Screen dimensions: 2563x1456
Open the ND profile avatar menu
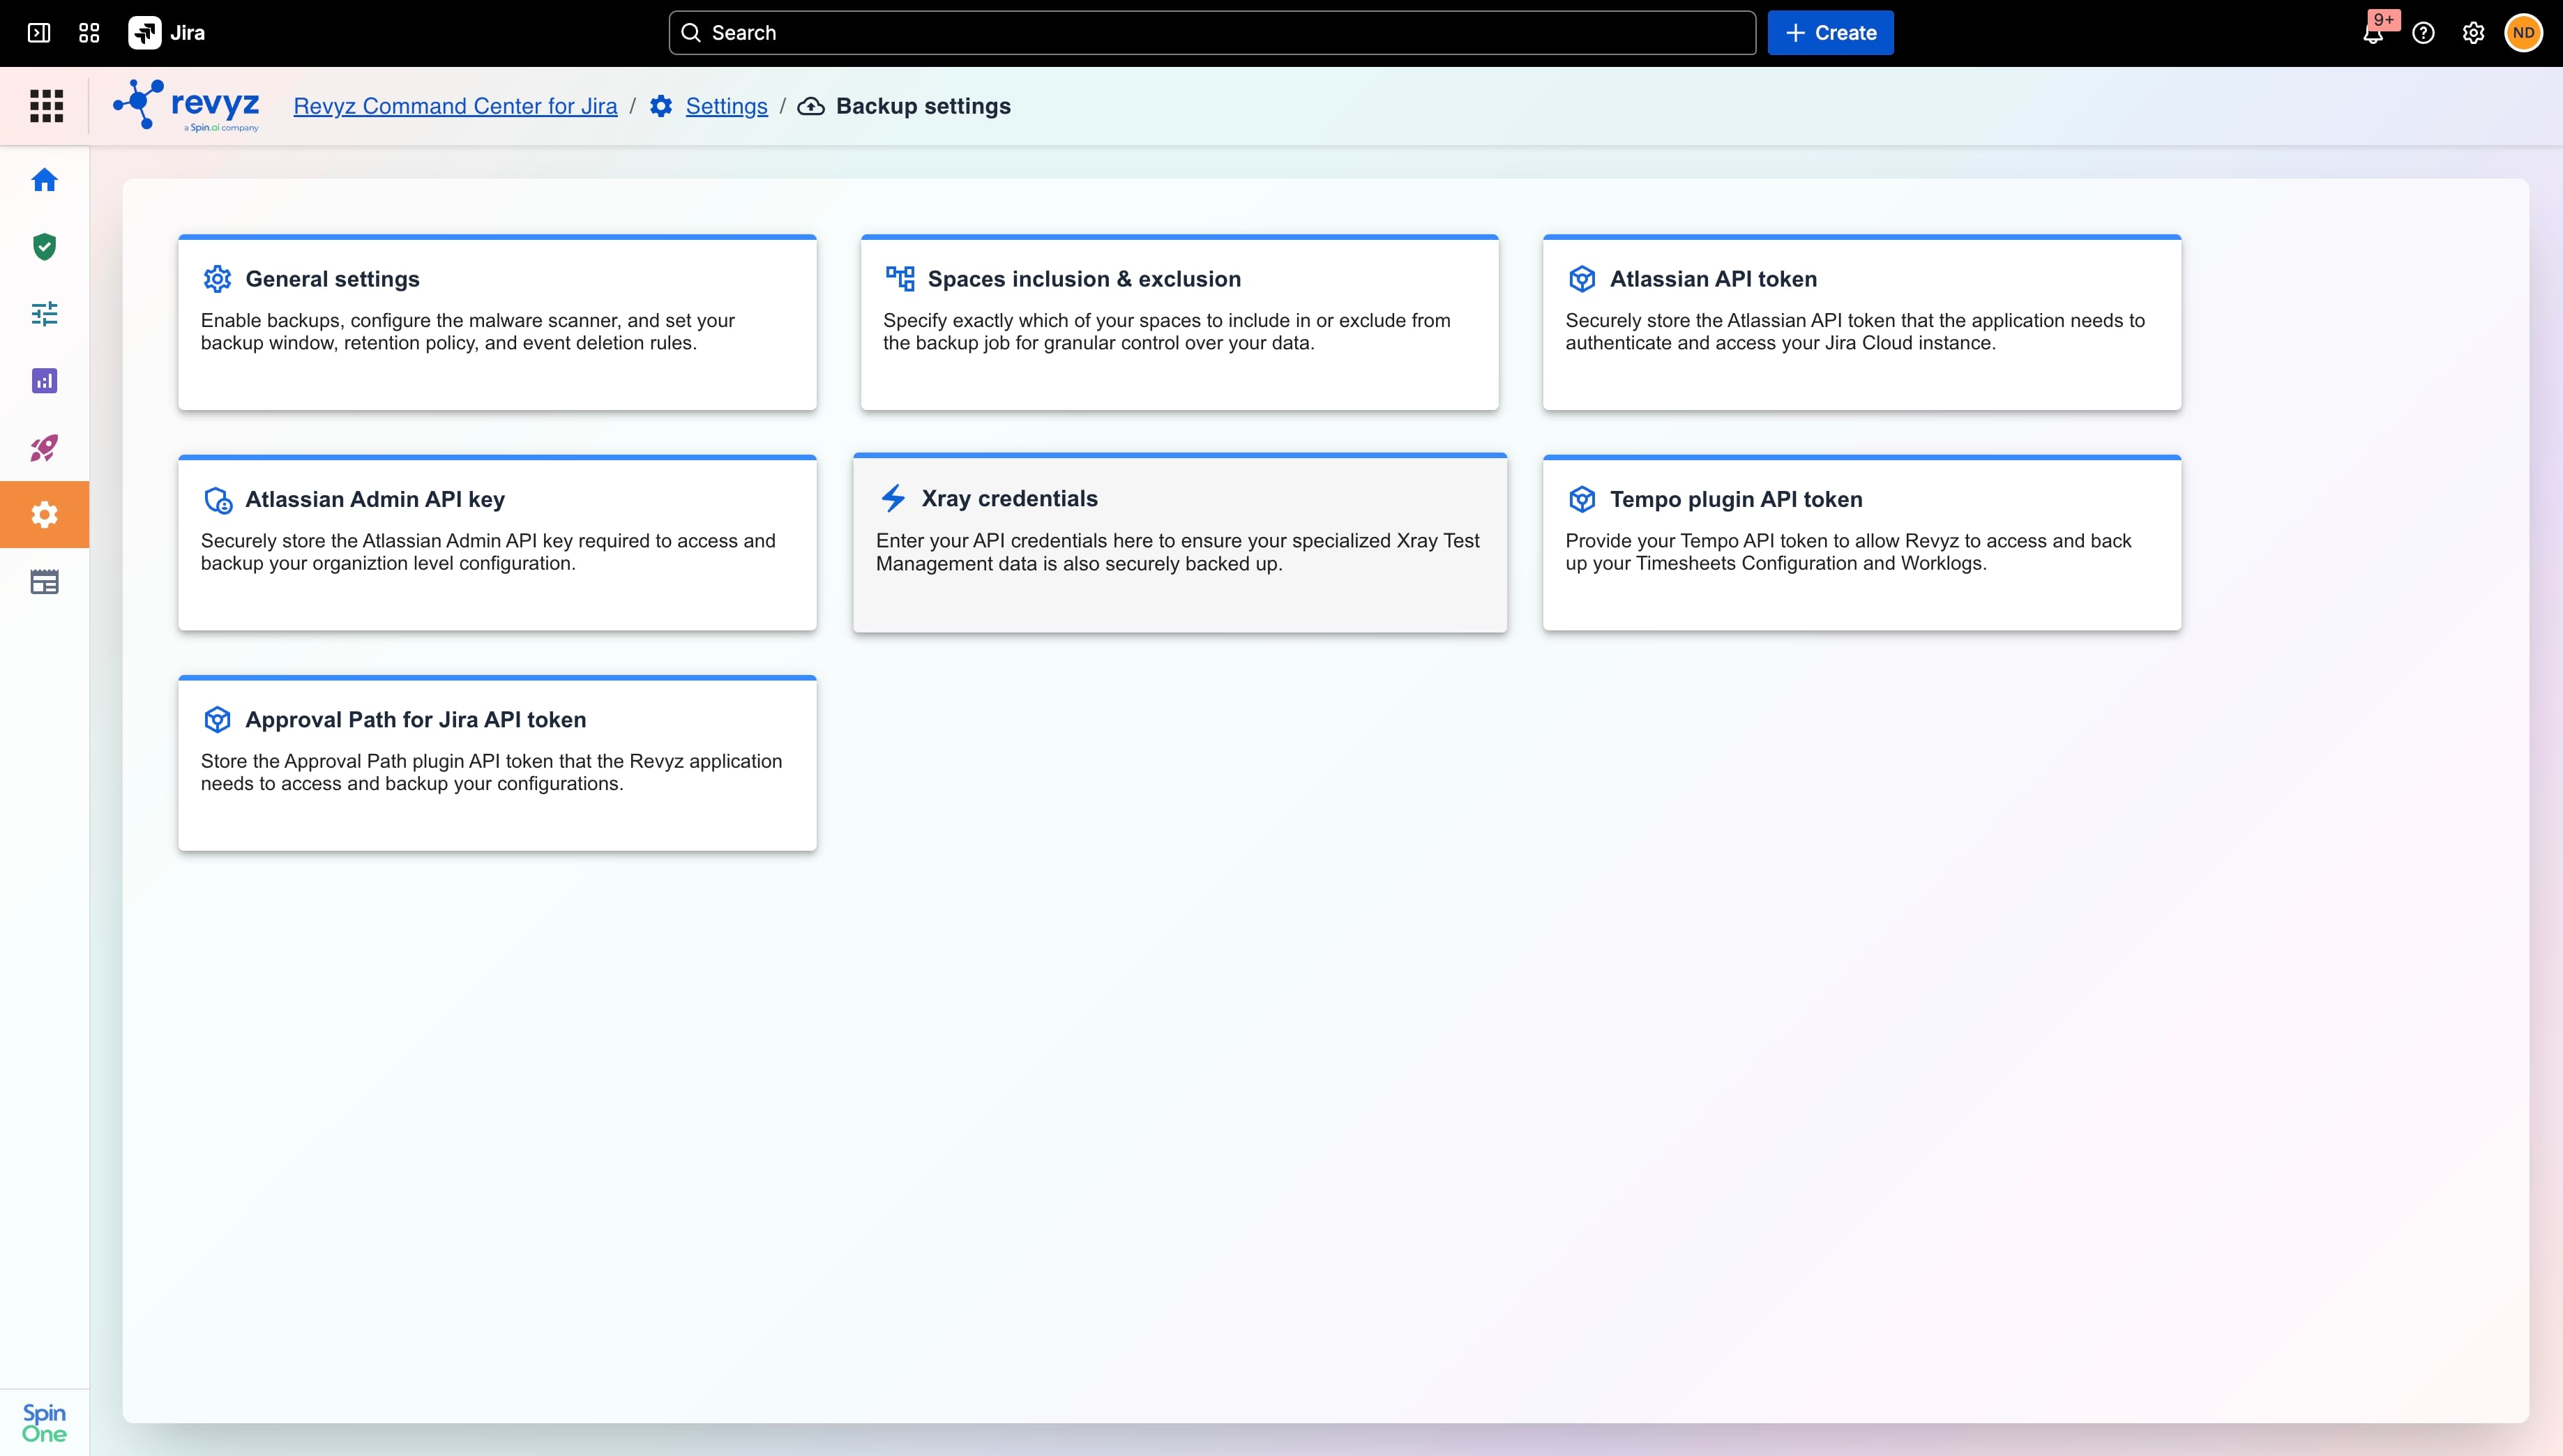pyautogui.click(x=2523, y=33)
